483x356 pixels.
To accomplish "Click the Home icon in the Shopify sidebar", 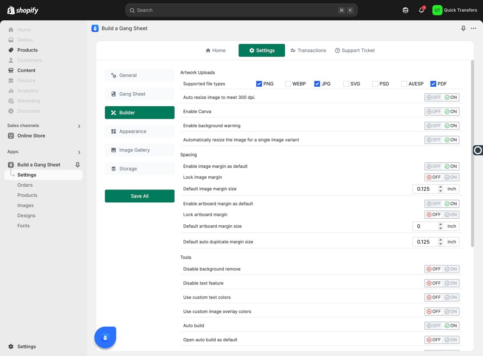I will pyautogui.click(x=11, y=30).
